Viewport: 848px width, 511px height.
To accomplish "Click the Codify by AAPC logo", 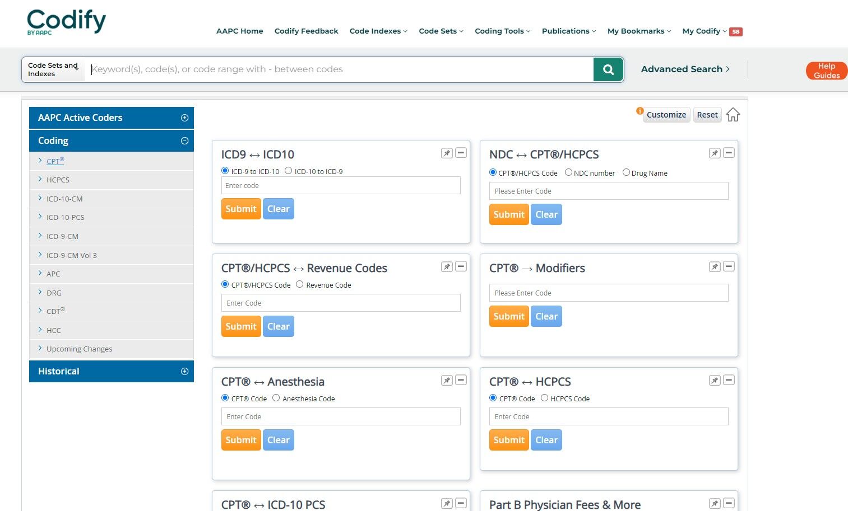I will 66,22.
